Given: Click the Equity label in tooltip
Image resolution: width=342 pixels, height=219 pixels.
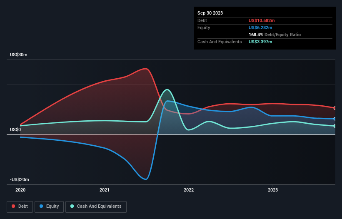Looking at the screenshot, I should [204, 27].
